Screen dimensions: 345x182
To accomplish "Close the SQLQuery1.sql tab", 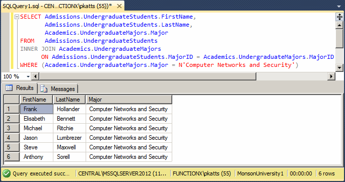I will [x=119, y=6].
